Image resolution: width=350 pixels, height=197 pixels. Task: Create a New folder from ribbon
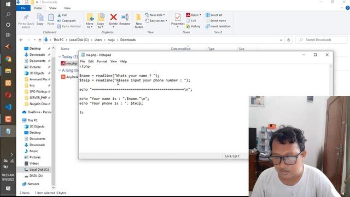(x=138, y=21)
